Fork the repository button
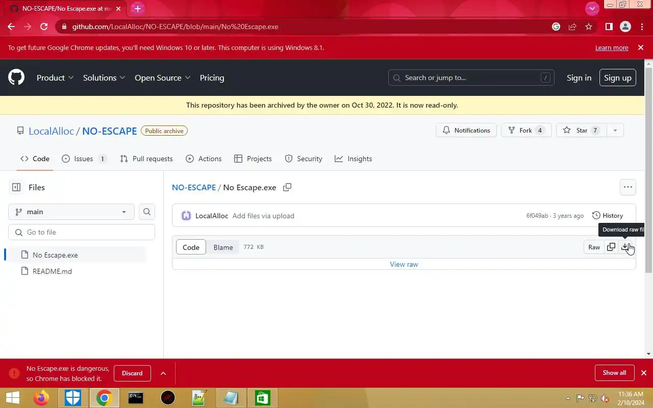Image resolution: width=653 pixels, height=408 pixels. point(526,131)
